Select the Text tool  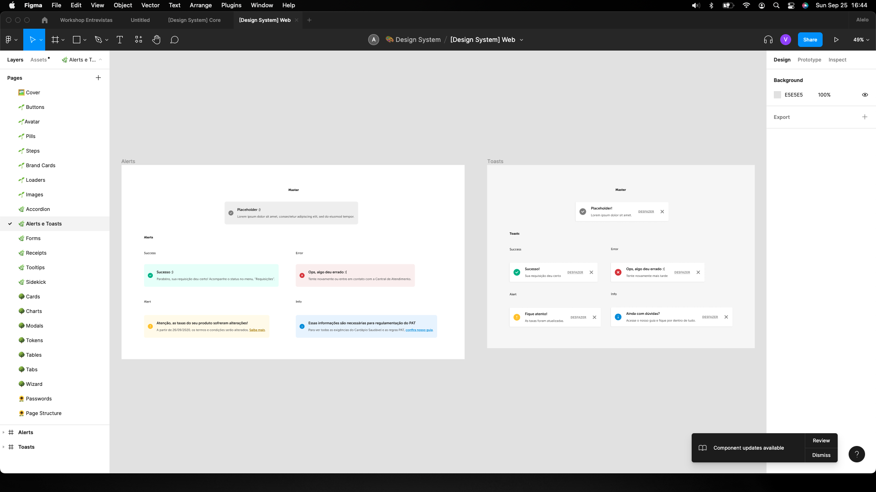click(120, 40)
